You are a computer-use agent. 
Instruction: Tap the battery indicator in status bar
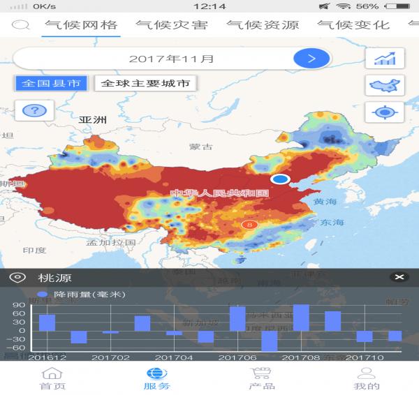(397, 6)
